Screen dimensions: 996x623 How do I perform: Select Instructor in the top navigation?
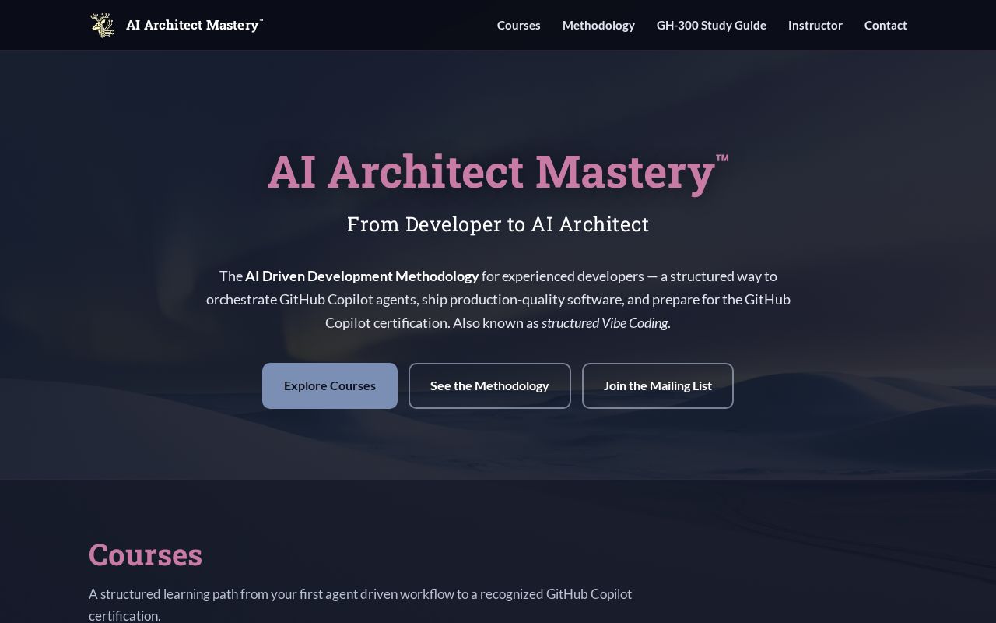pos(815,25)
